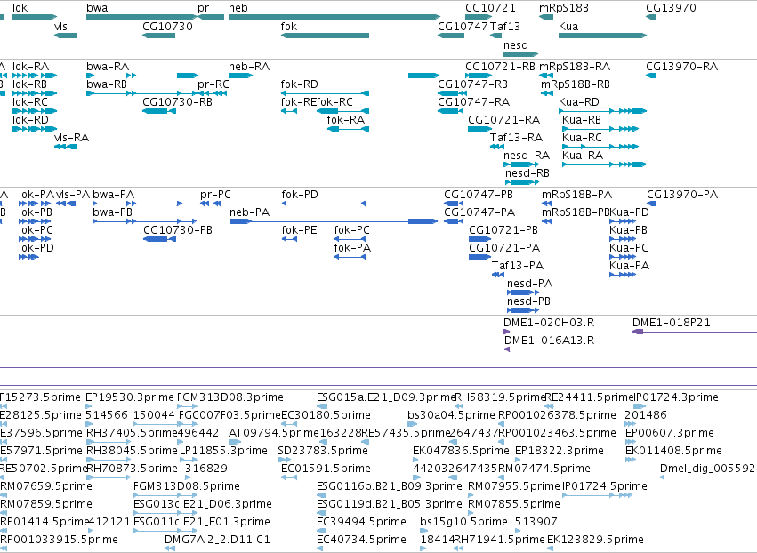
Task: Select the fok gene label
Action: 289,26
